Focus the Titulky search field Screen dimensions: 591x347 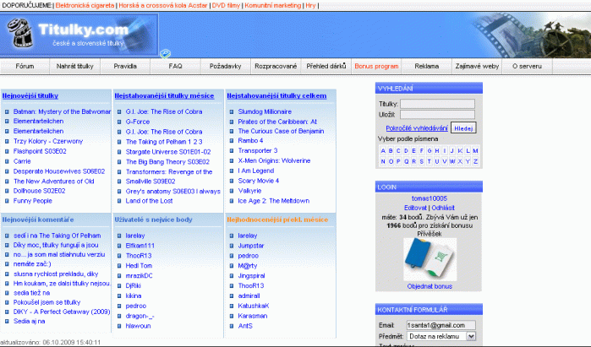coord(437,104)
